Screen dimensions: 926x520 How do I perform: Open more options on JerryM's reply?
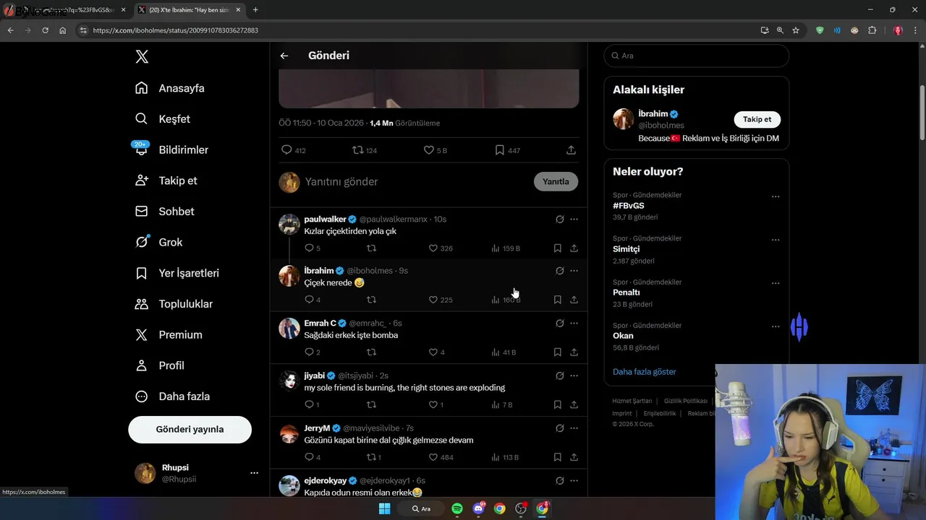point(574,428)
